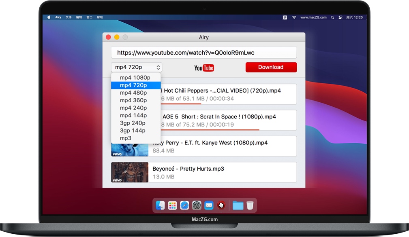Click the Finder icon in the Dock

[x=160, y=205]
